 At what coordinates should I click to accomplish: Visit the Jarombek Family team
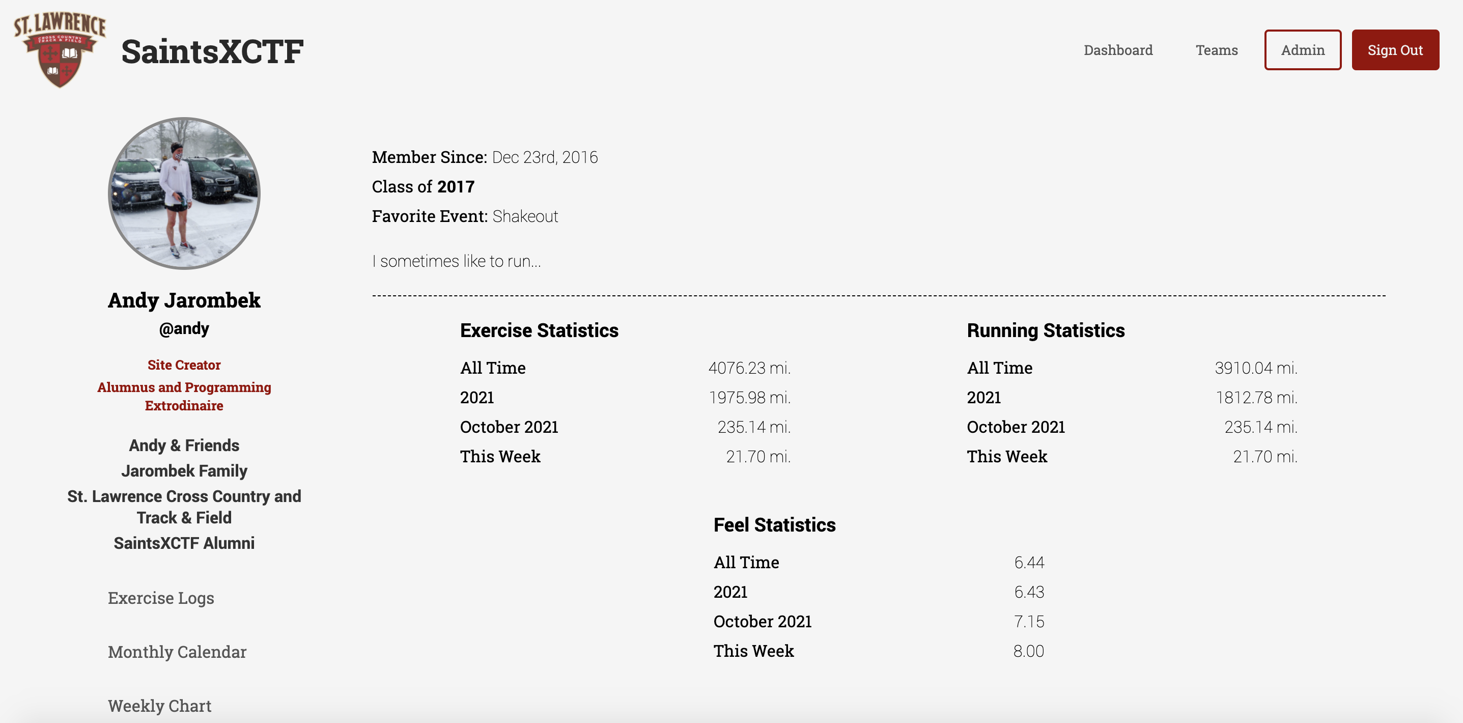point(184,471)
